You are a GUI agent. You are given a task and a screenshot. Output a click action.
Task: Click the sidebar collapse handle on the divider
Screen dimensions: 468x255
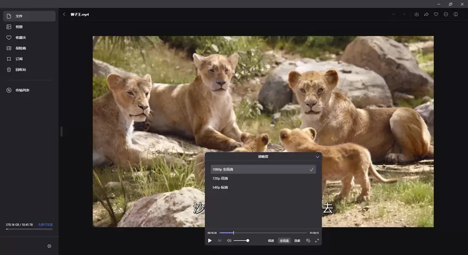[x=61, y=131]
